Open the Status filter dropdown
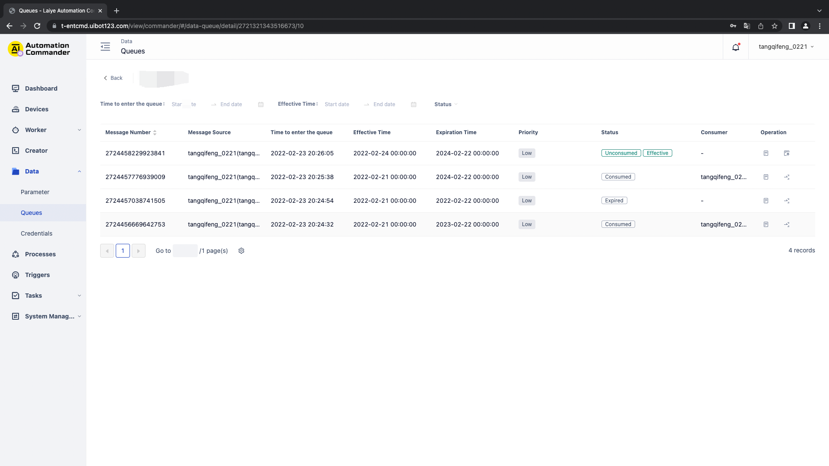 (x=446, y=104)
